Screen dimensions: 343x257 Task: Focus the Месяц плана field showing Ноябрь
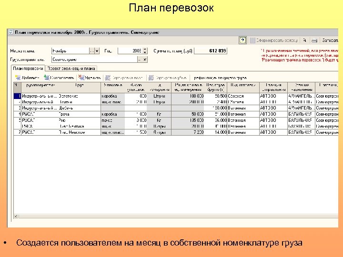71,51
